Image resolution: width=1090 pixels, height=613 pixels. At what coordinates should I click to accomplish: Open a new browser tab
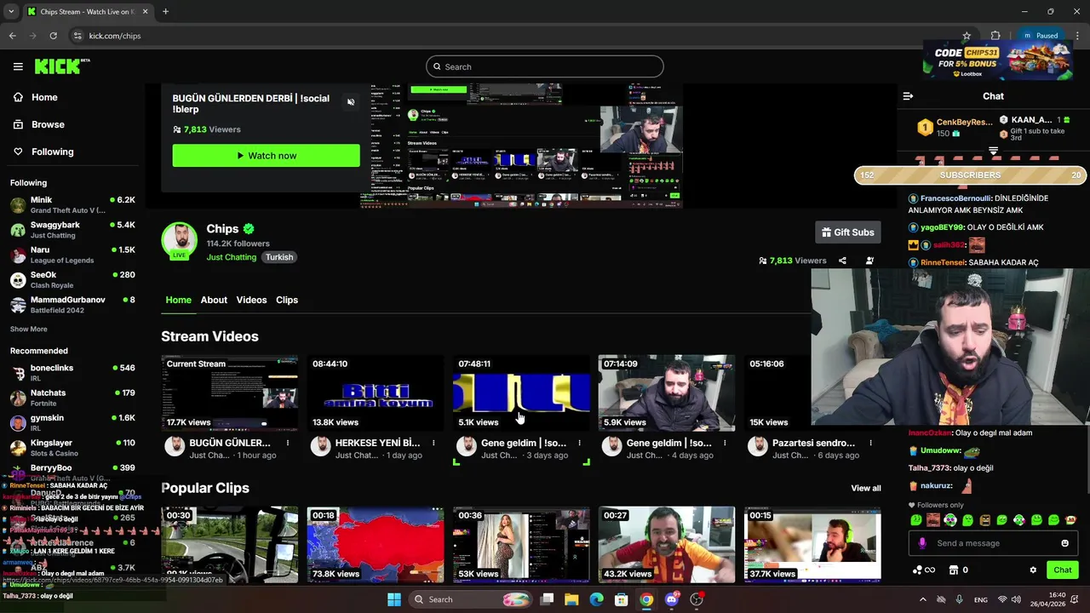pos(165,11)
